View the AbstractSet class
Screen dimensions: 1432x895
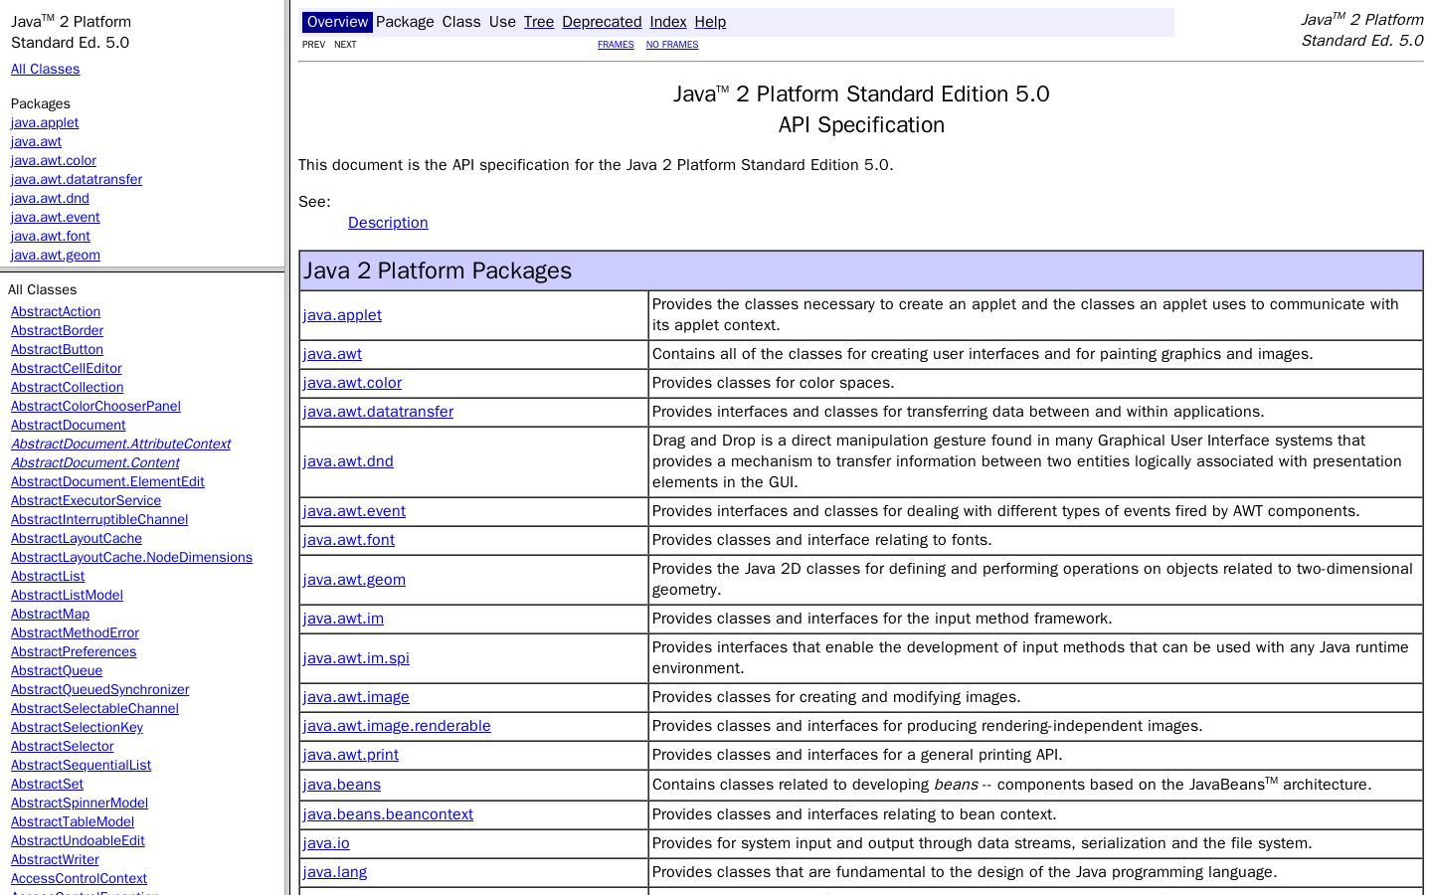click(47, 784)
